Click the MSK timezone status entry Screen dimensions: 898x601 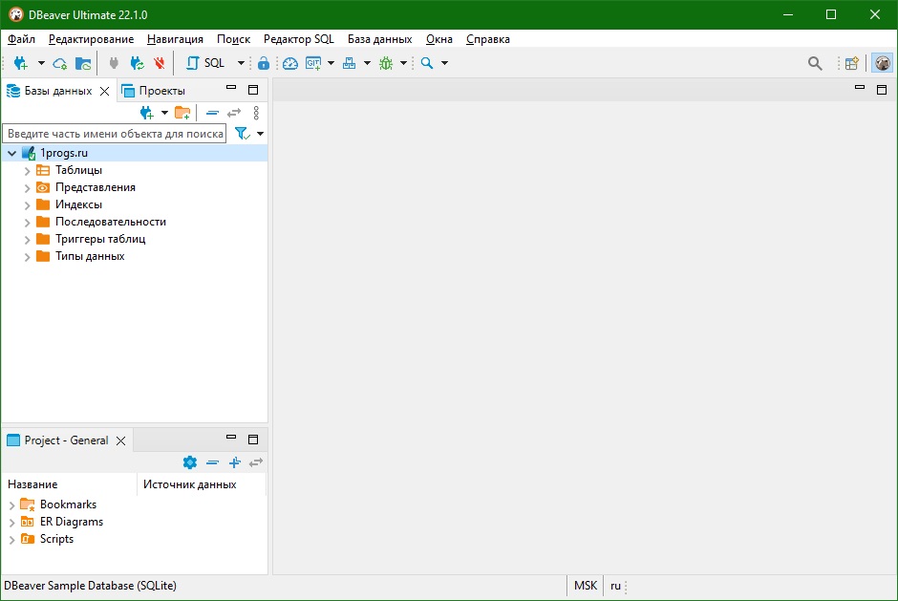click(586, 586)
